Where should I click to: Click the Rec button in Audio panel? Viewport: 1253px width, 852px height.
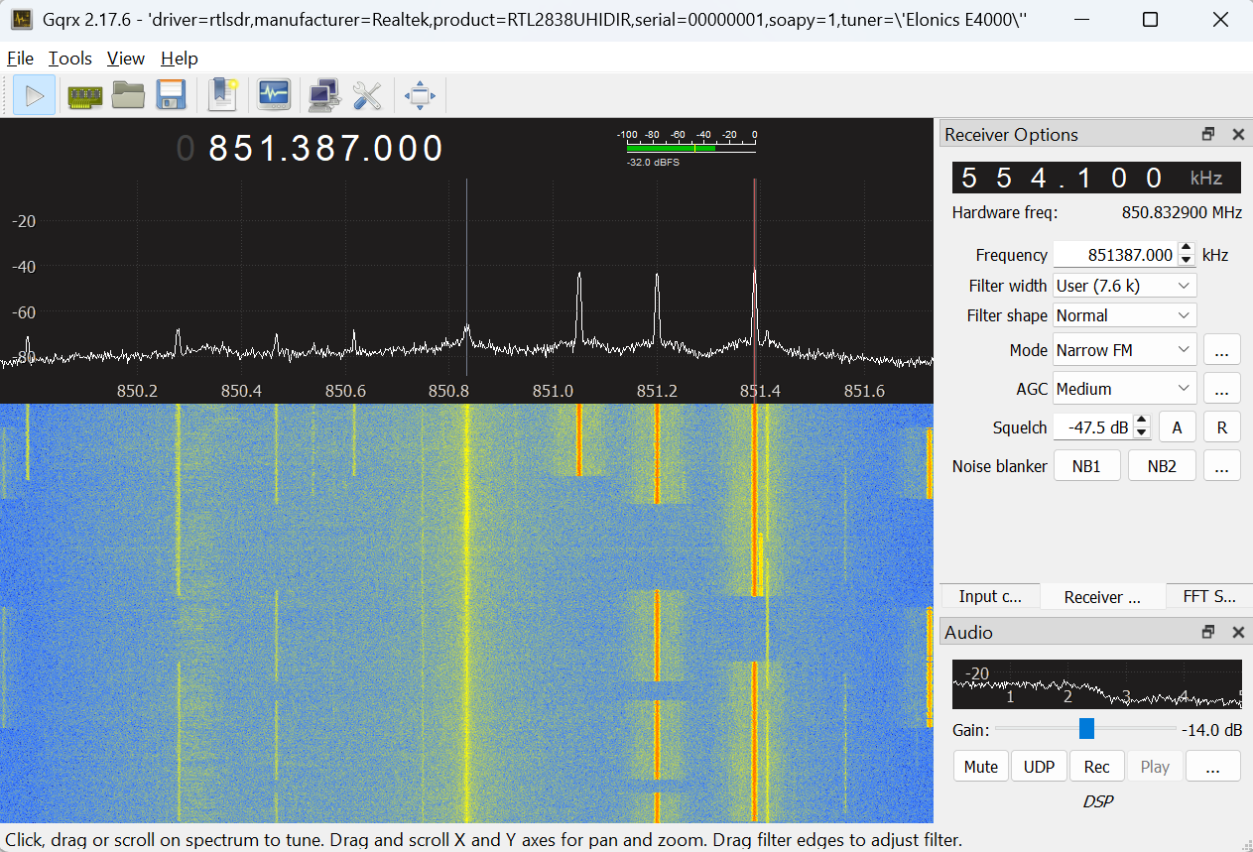(1096, 767)
